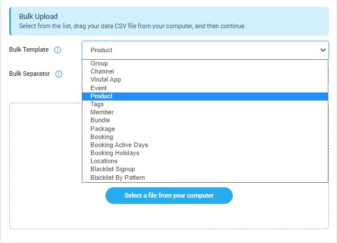Click the Bulk Template combo box field
This screenshot has width=337, height=243.
(x=205, y=50)
